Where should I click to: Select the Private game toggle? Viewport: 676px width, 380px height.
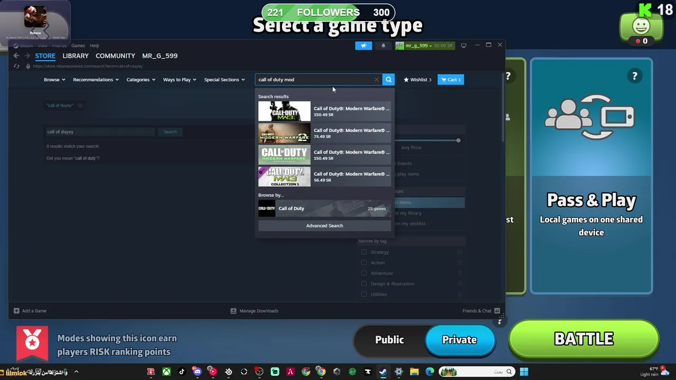point(459,340)
